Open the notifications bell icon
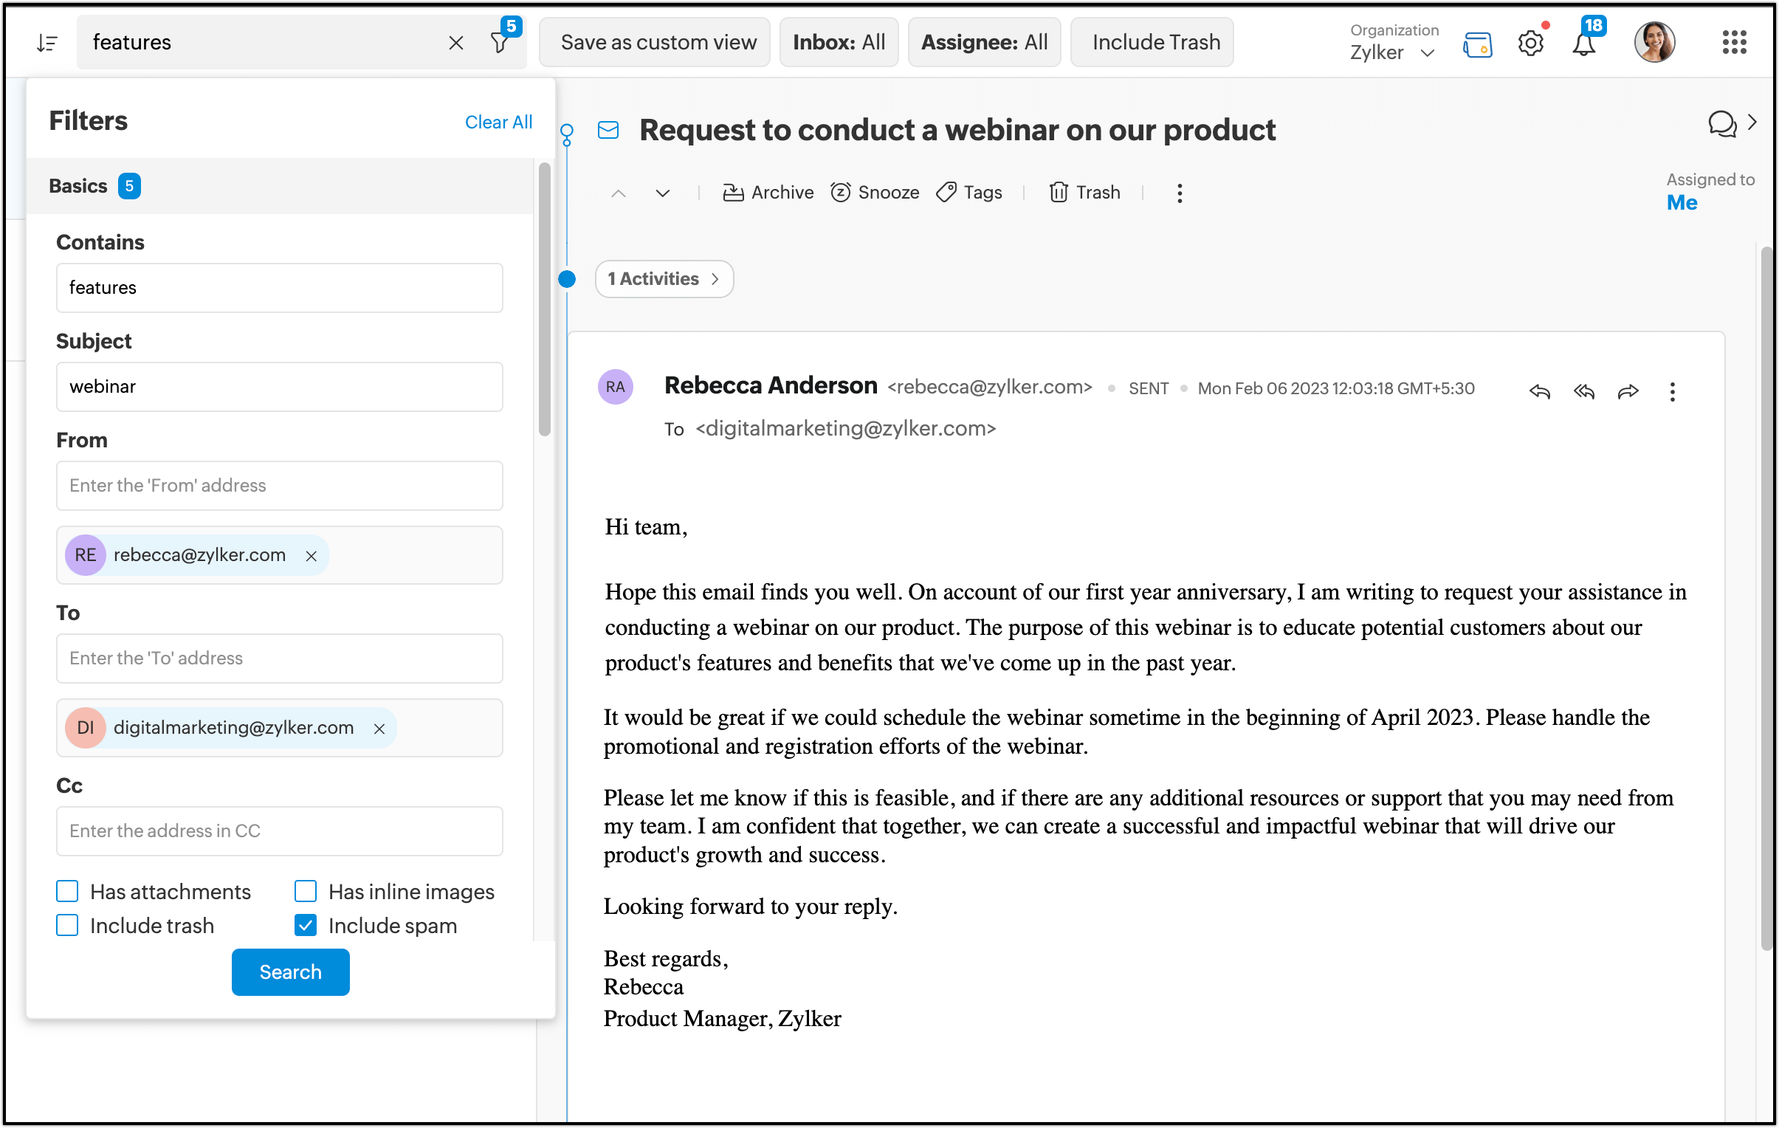 coord(1583,44)
